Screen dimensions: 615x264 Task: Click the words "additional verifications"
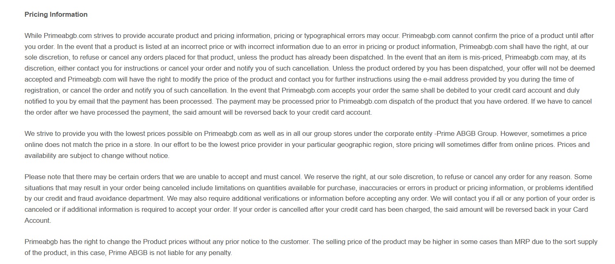tap(237, 199)
